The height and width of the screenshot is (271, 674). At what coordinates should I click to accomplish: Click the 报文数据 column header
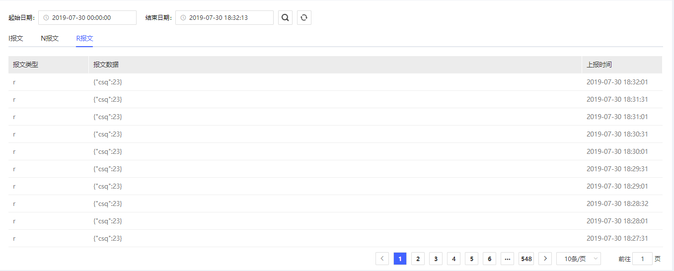tap(106, 65)
